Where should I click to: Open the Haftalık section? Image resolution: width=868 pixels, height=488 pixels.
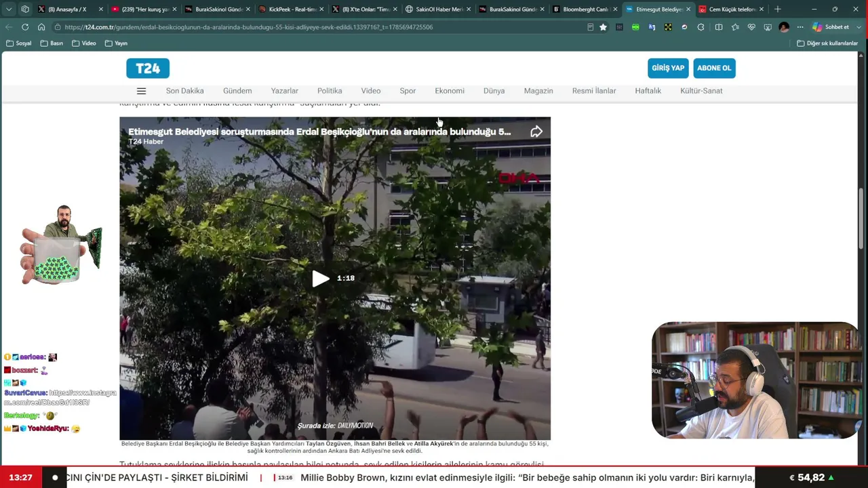(x=648, y=91)
